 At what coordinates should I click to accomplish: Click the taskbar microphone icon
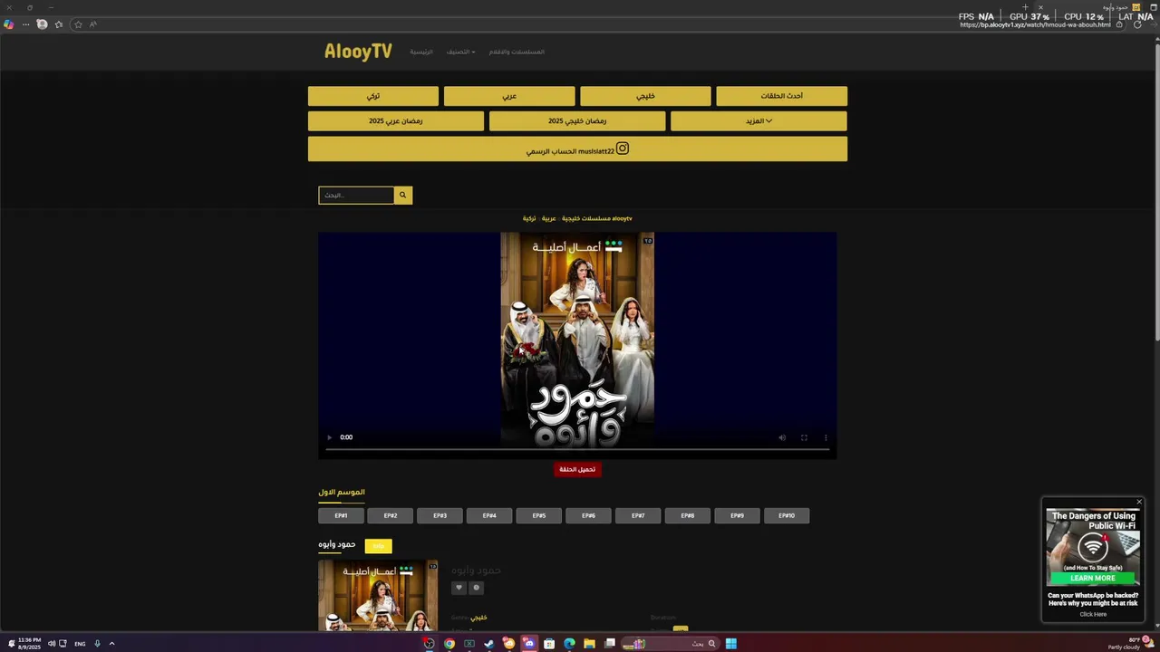coord(97,644)
